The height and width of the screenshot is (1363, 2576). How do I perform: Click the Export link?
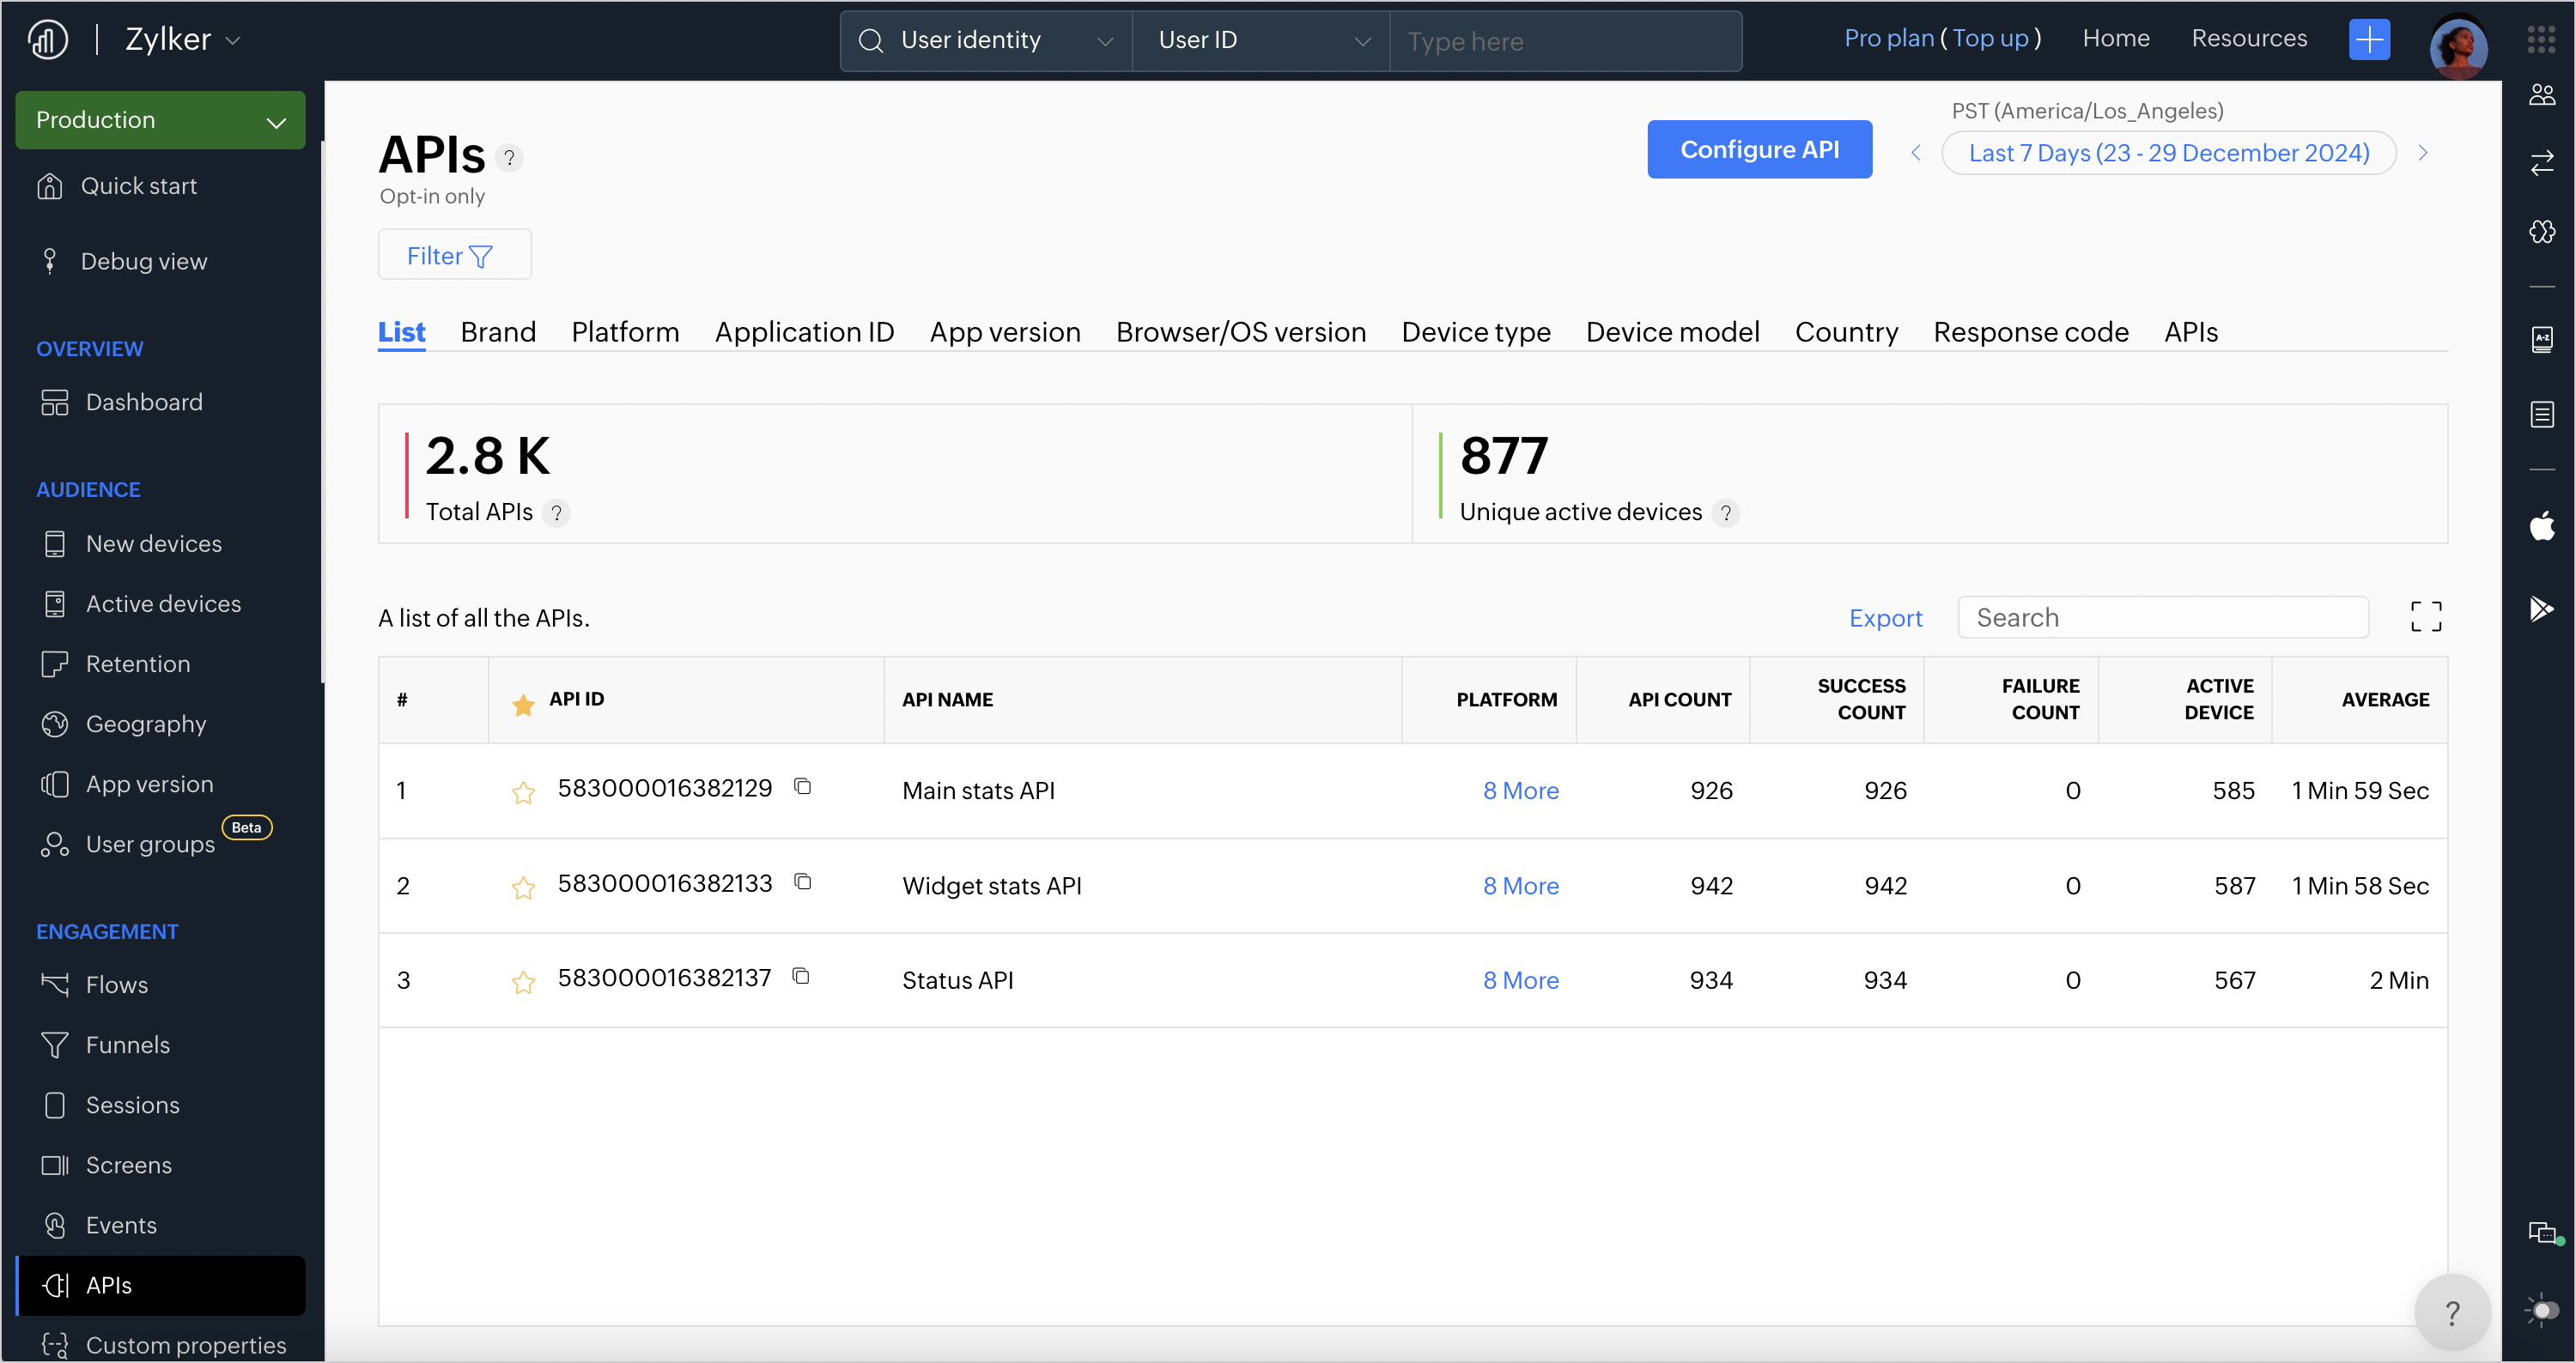(1885, 619)
